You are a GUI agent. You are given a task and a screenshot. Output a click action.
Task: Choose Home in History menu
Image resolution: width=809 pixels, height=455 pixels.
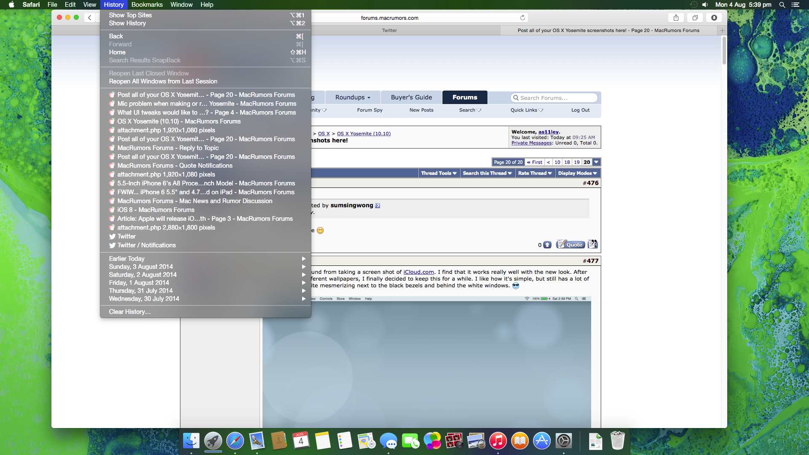[206, 52]
